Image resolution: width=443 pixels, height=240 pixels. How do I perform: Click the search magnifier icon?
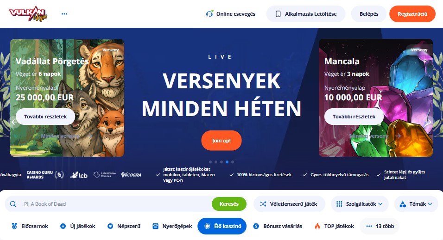[x=13, y=204]
